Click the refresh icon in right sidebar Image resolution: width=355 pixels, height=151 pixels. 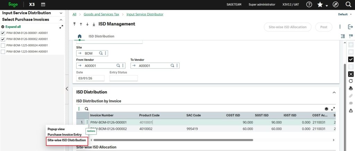coord(350,81)
